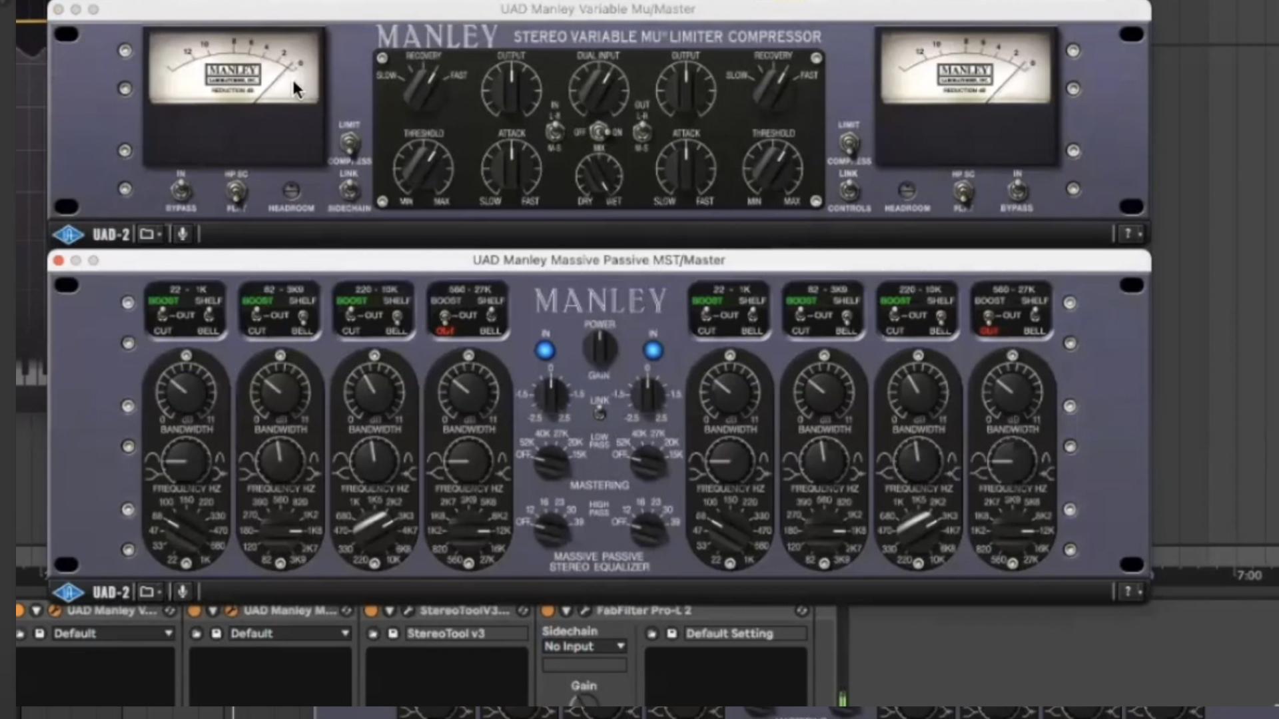Hot-swap the UAD Manley V device
Image resolution: width=1279 pixels, height=719 pixels.
(170, 610)
